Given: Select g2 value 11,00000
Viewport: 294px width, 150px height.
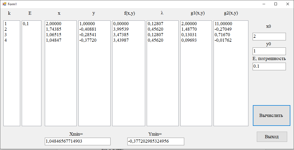Looking at the screenshot, I should pyautogui.click(x=231, y=24).
